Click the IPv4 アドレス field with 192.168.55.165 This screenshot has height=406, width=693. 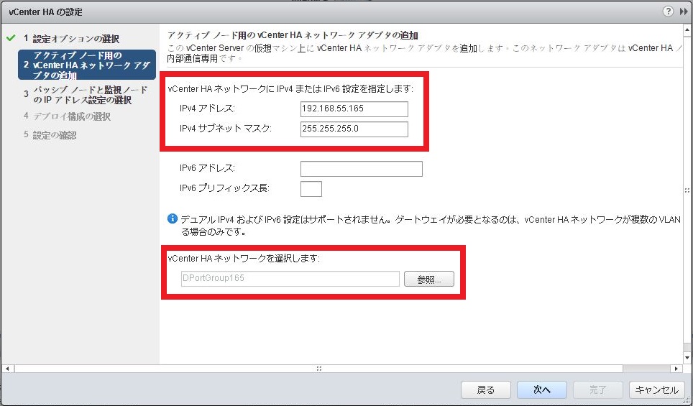(354, 109)
